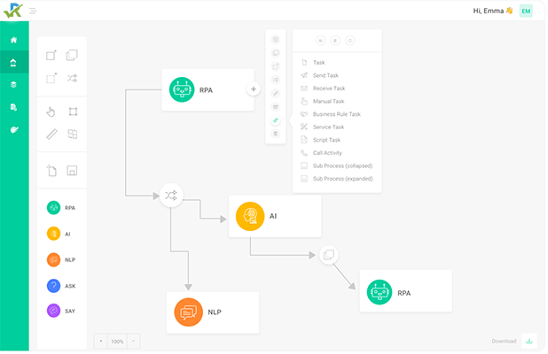Select the NLP node on the canvas
This screenshot has width=548, height=354.
213,312
